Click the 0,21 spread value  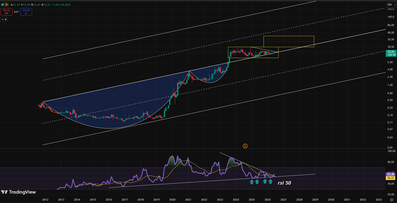pyautogui.click(x=16, y=12)
